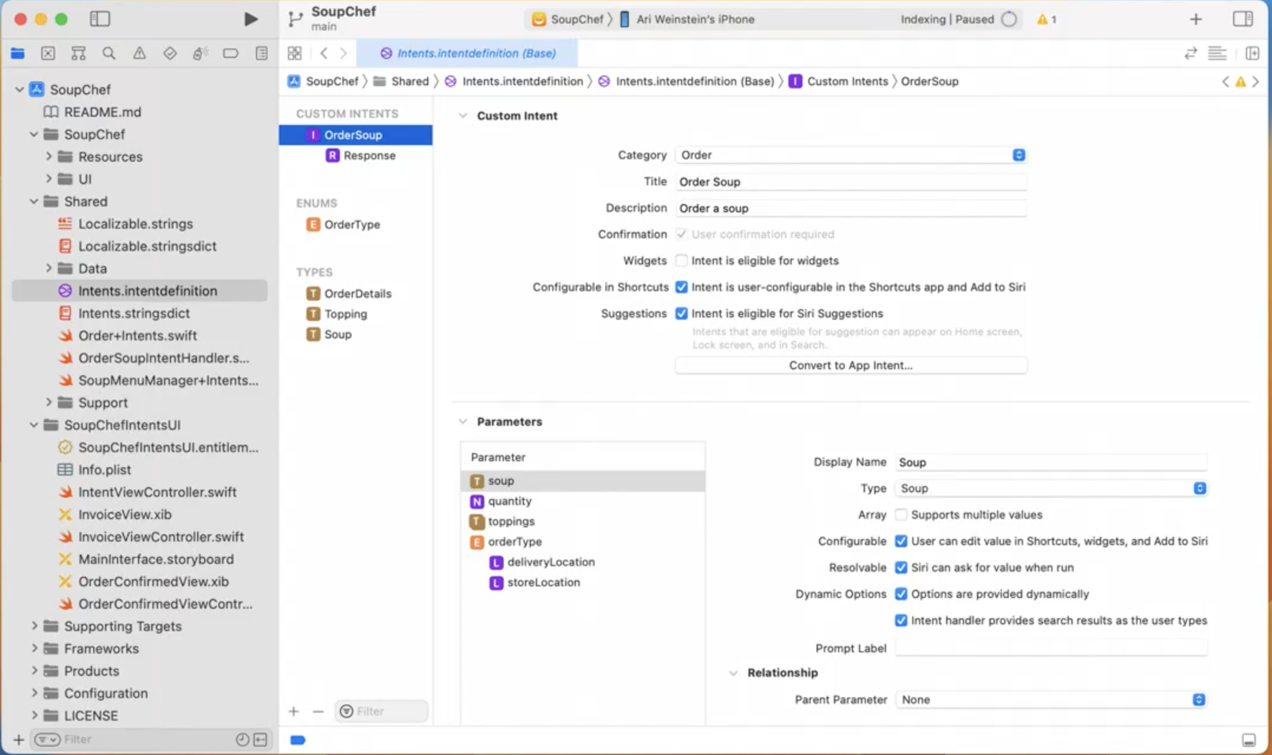Open the Debug navigator

[x=201, y=54]
